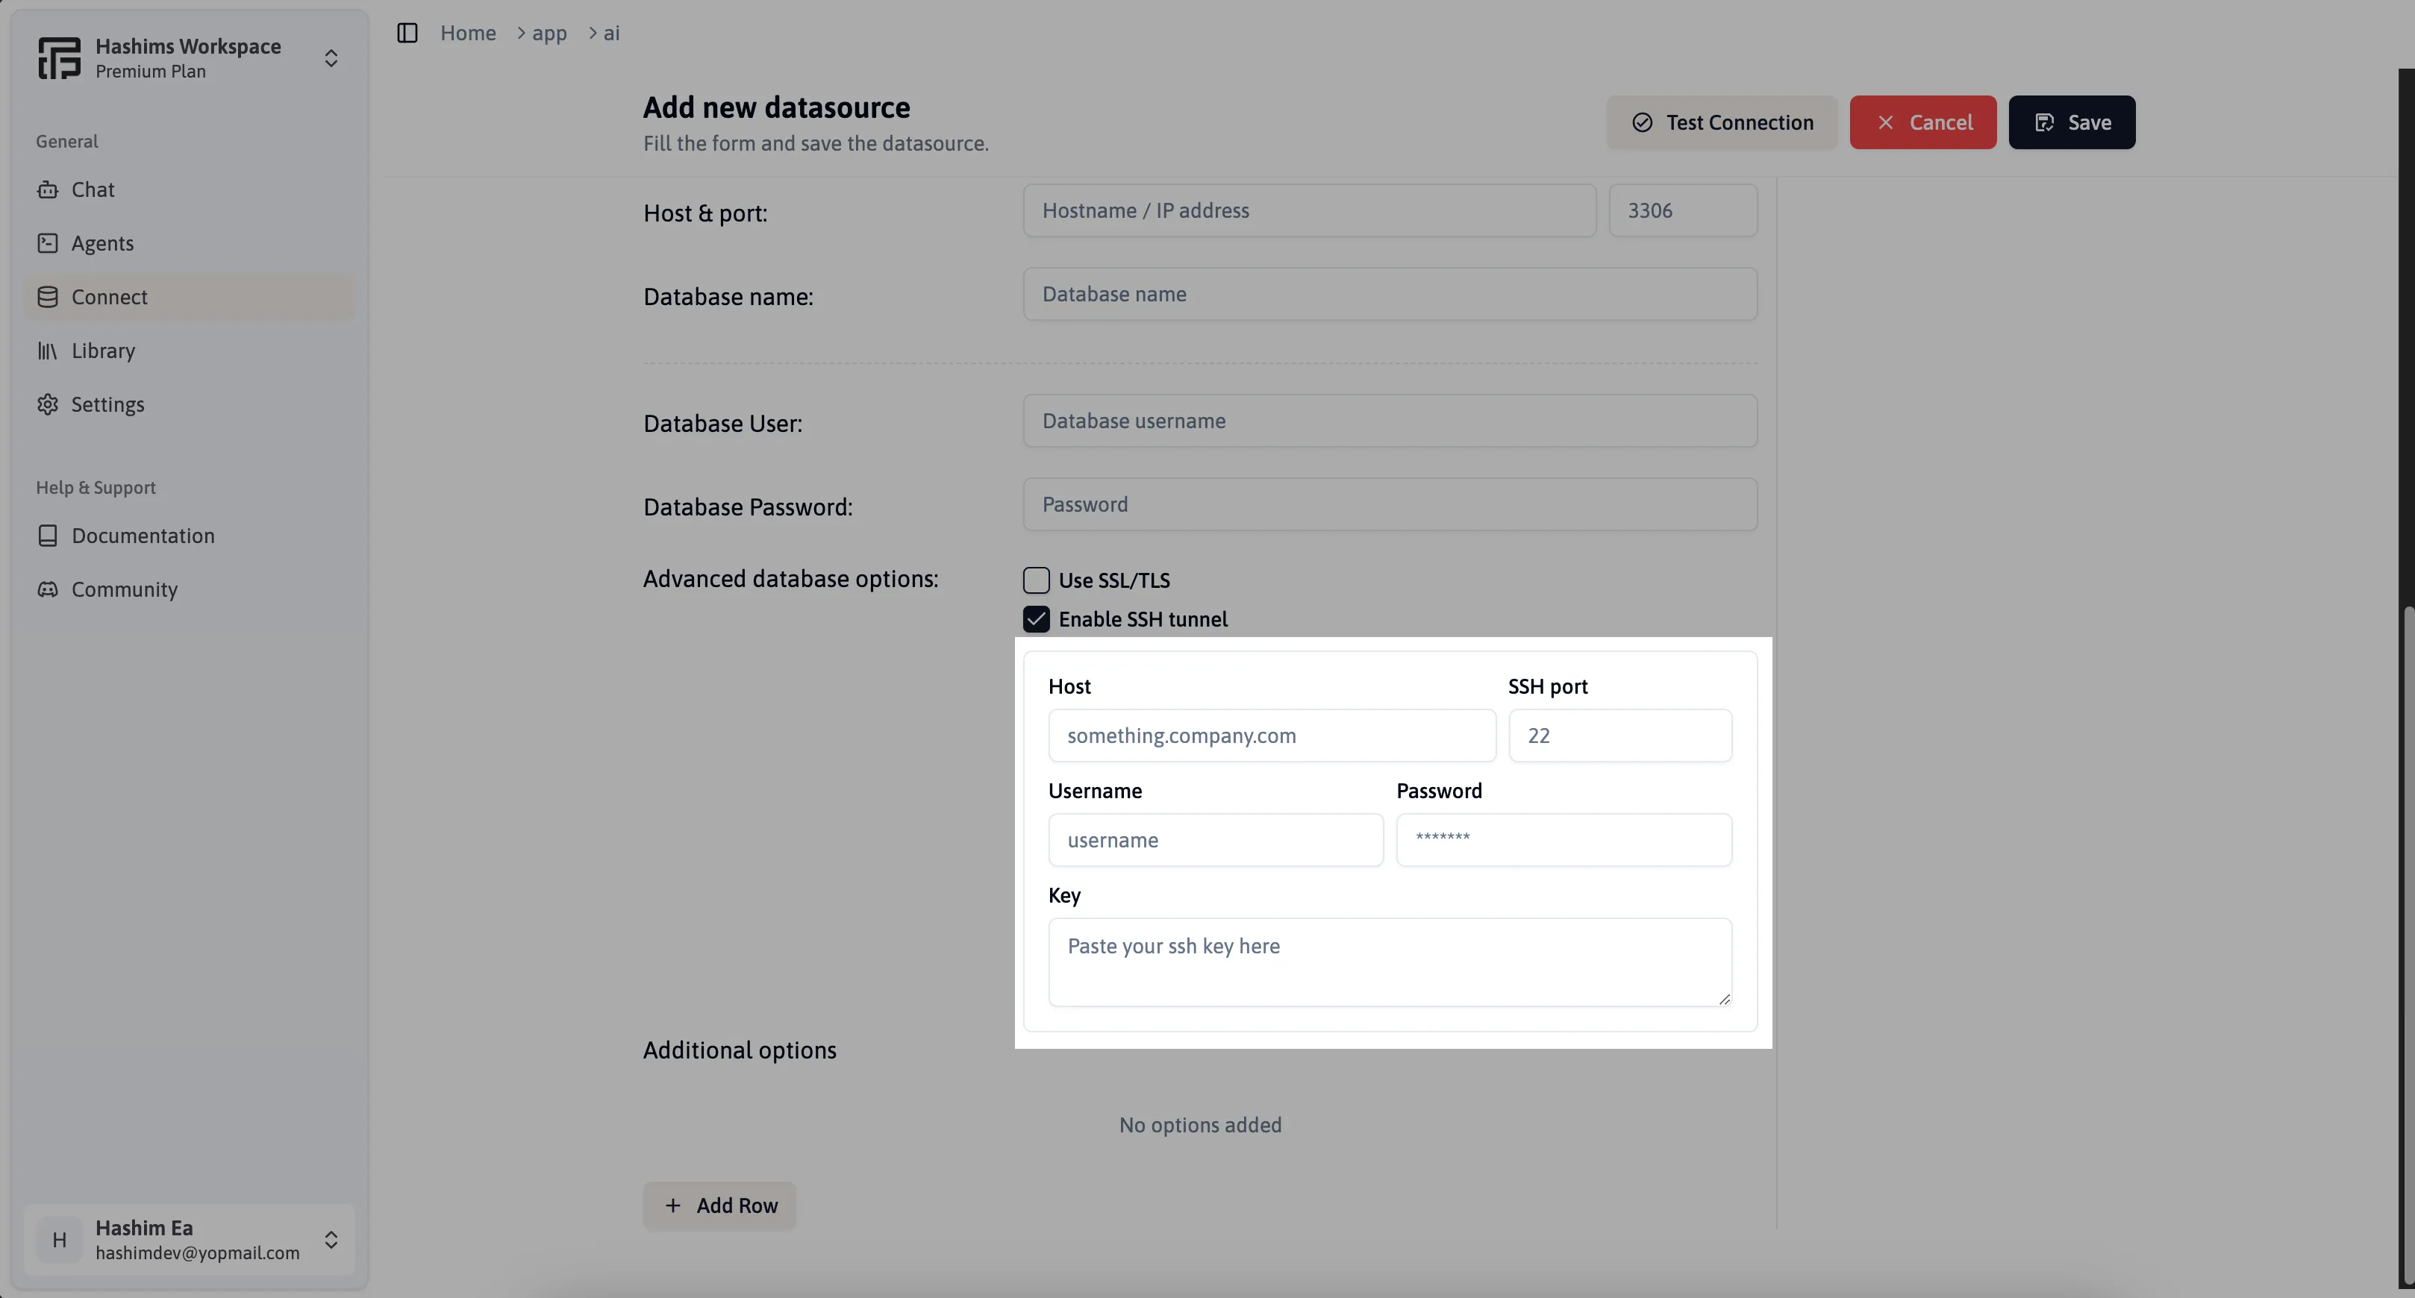Enable the Use SSL/TLS checkbox
Image resolution: width=2415 pixels, height=1298 pixels.
(1036, 579)
